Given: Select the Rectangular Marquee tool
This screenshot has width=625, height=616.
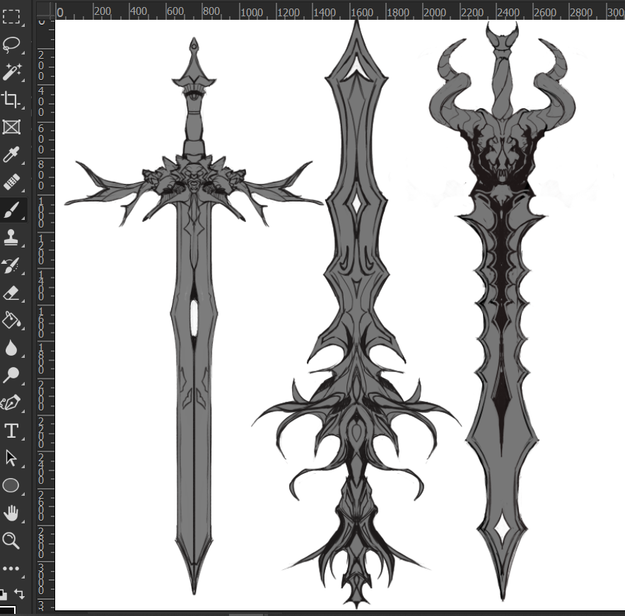Looking at the screenshot, I should (11, 16).
